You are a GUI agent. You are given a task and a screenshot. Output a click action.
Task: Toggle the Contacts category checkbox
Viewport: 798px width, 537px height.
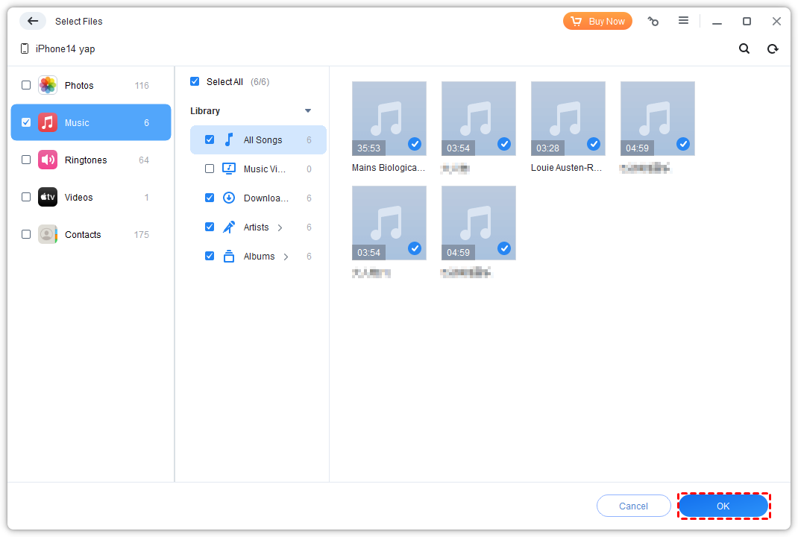point(26,234)
